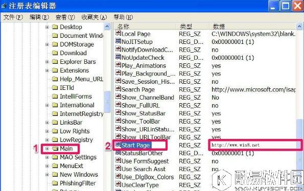Click the NoUpdateCheck DWORD icon
Image resolution: width=304 pixels, height=191 pixels.
(x=118, y=57)
